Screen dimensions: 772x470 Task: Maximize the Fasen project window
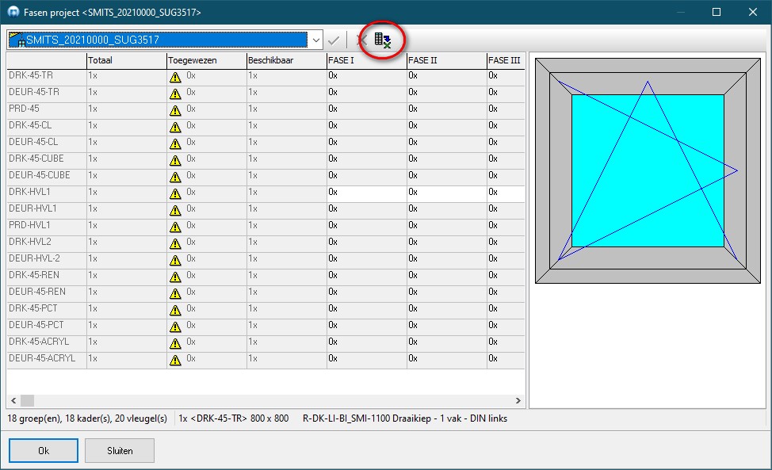(x=717, y=12)
